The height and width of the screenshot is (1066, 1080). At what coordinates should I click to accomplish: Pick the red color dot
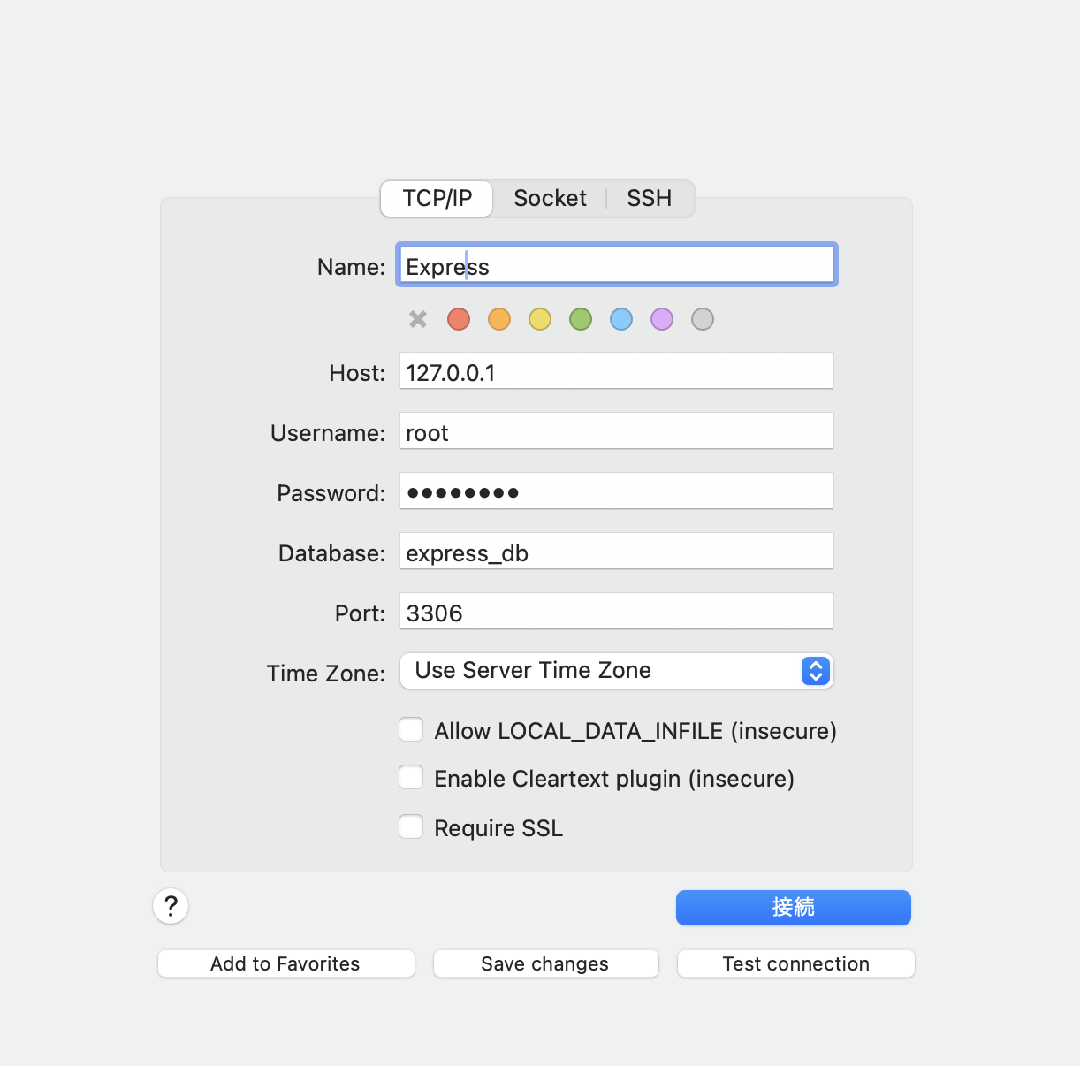coord(459,319)
